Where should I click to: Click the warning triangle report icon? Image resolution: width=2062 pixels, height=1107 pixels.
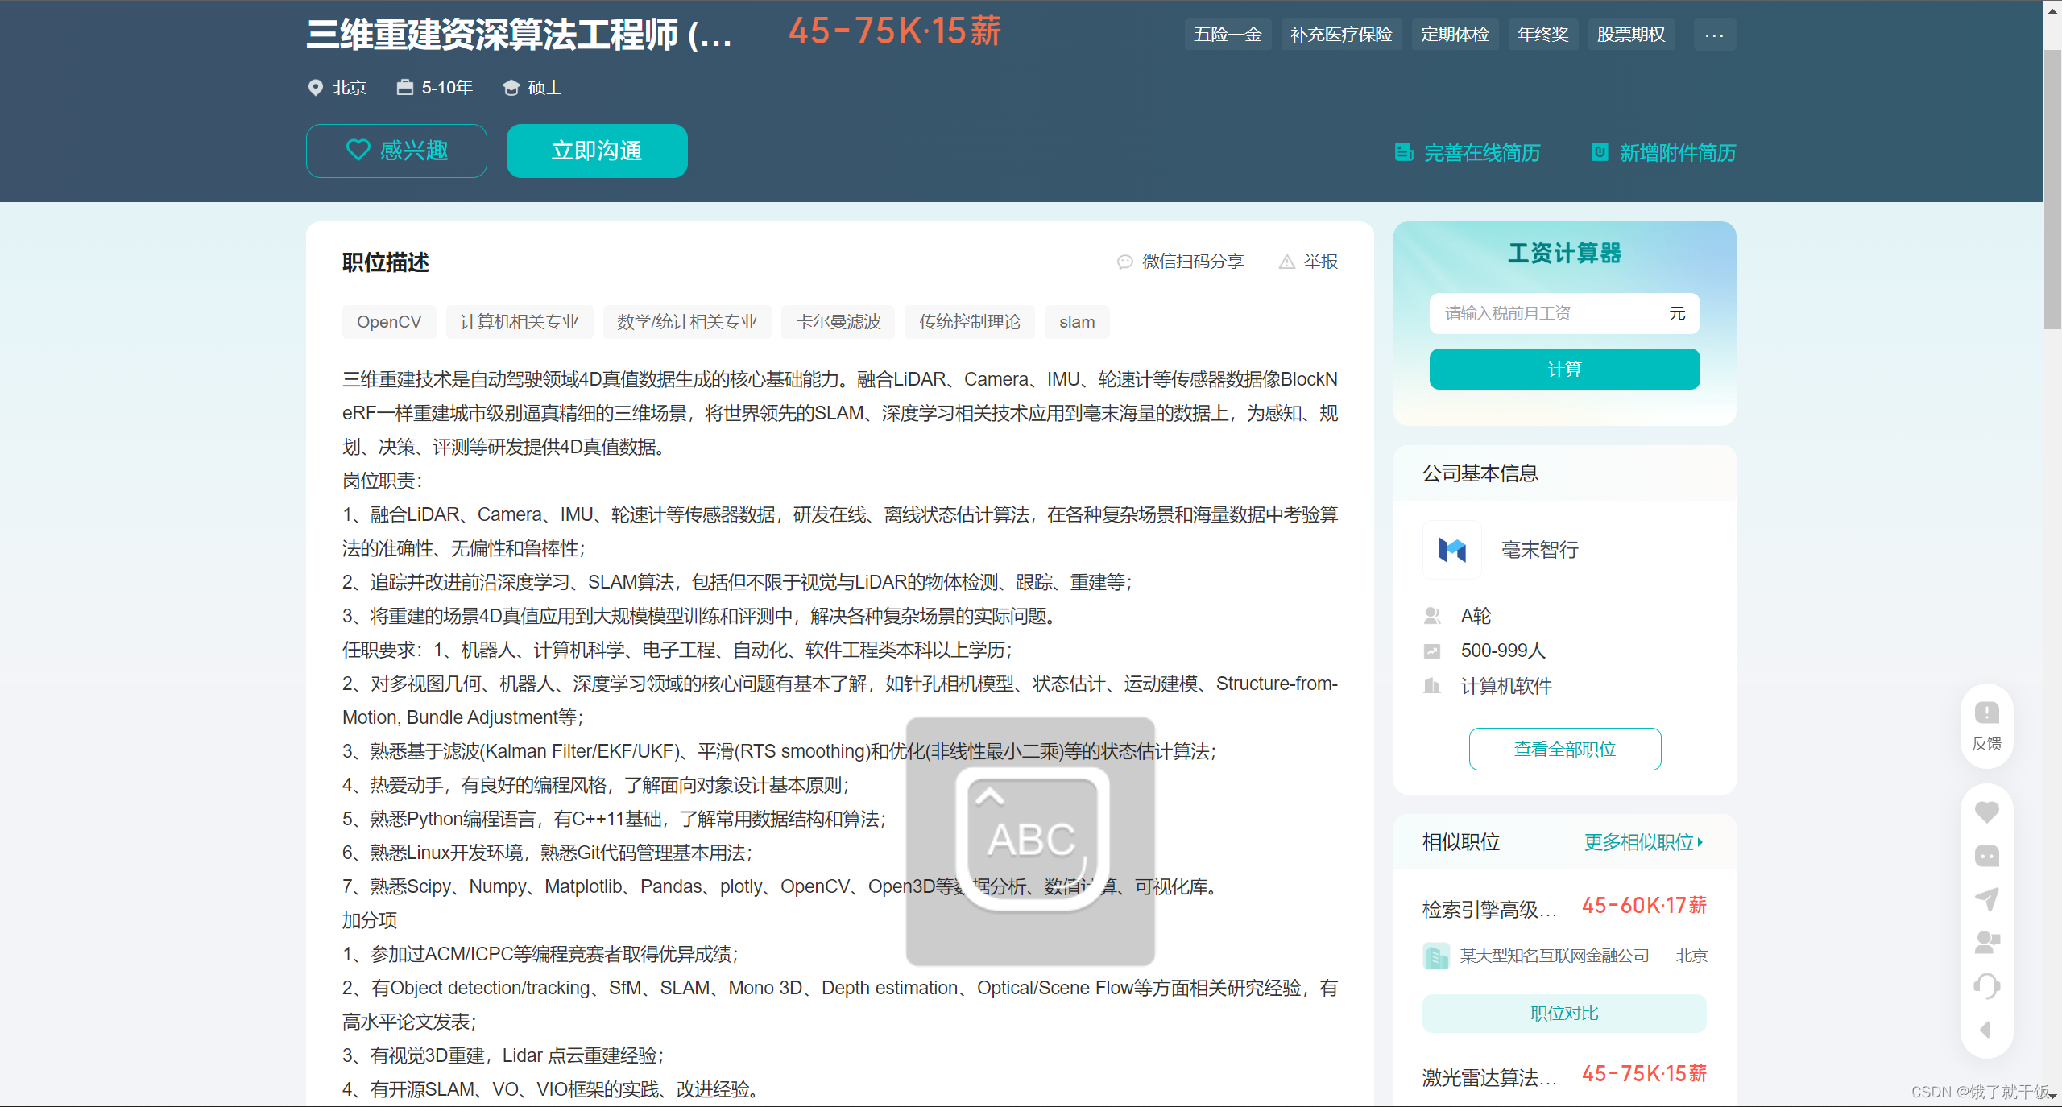[1287, 262]
